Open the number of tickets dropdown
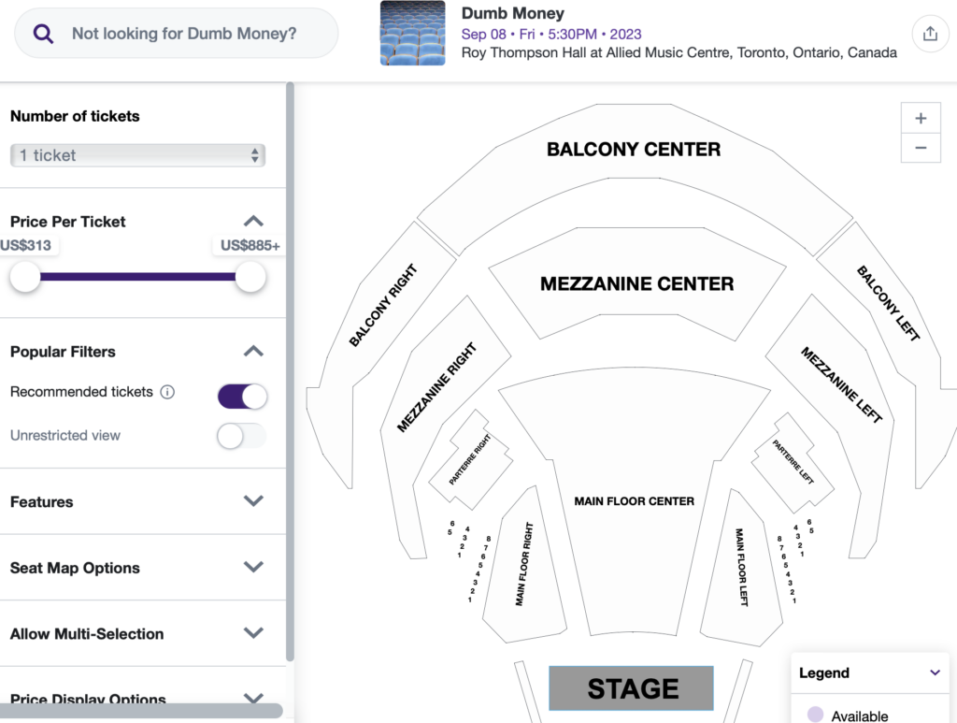Image resolution: width=957 pixels, height=723 pixels. pyautogui.click(x=137, y=155)
